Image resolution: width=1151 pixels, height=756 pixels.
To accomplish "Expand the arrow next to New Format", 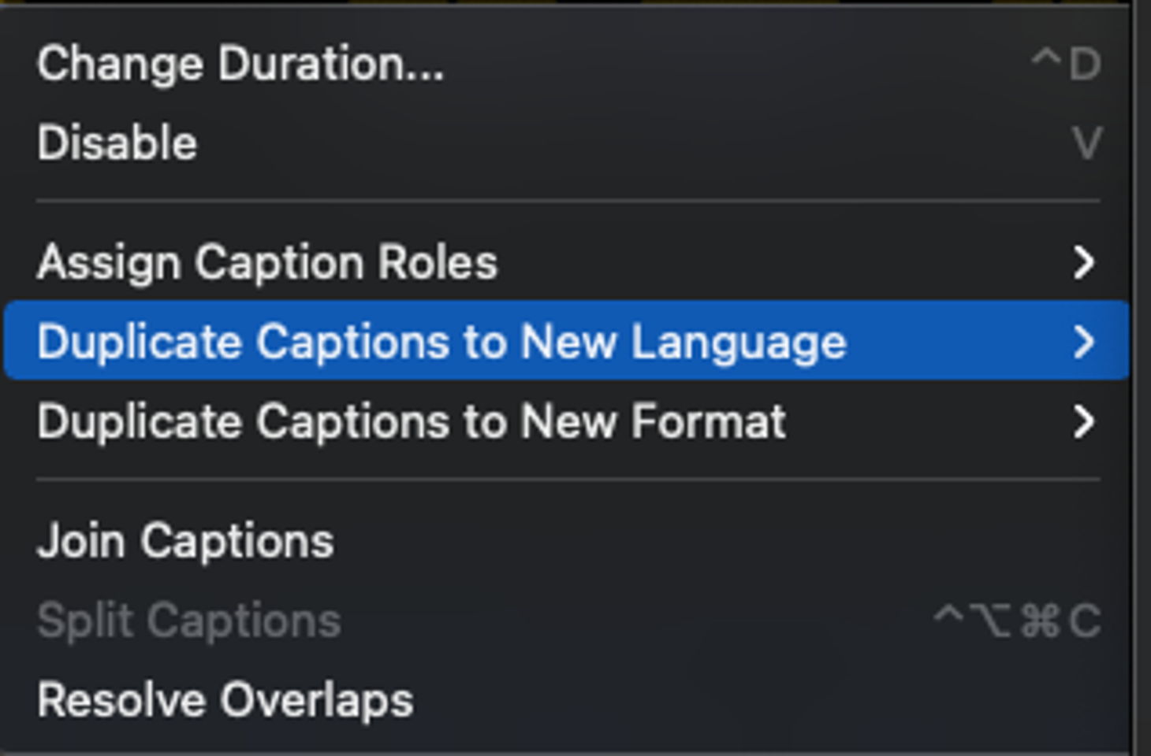I will 1085,422.
